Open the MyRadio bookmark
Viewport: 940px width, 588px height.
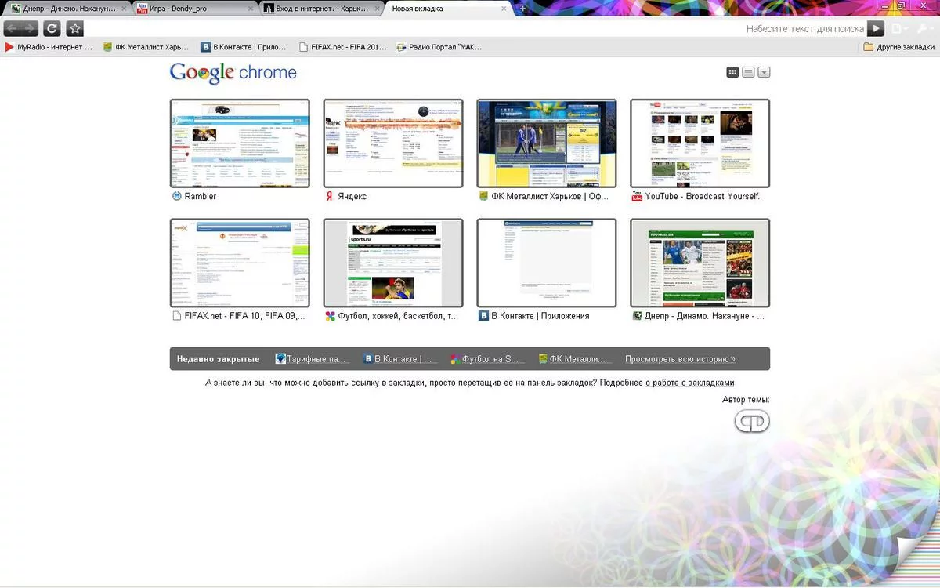tap(49, 47)
